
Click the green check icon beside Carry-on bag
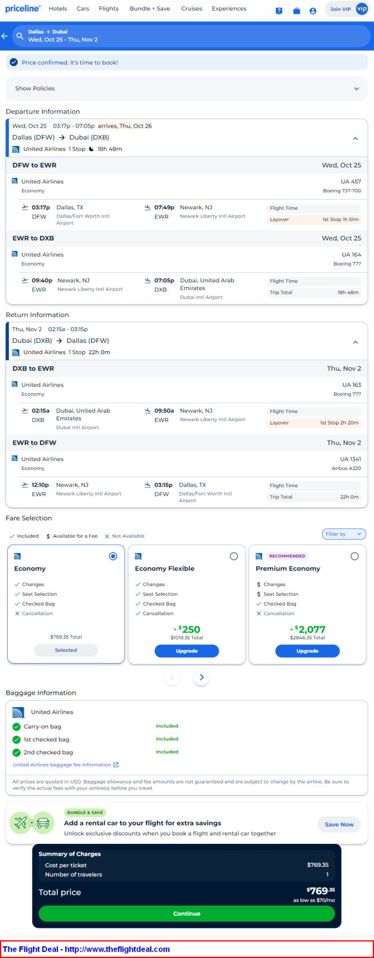click(16, 726)
